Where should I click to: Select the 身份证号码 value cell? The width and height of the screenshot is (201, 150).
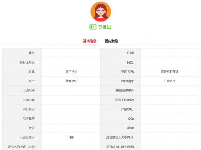click(71, 62)
